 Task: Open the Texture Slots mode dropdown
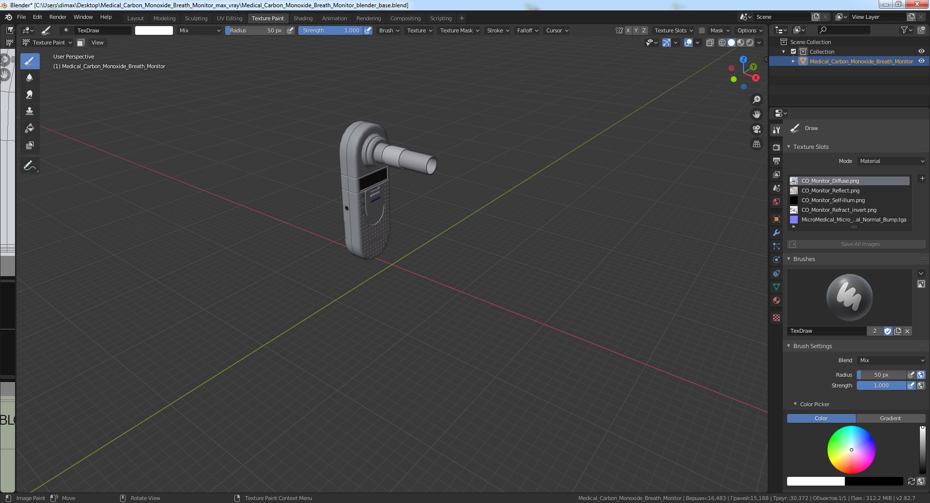coord(891,161)
